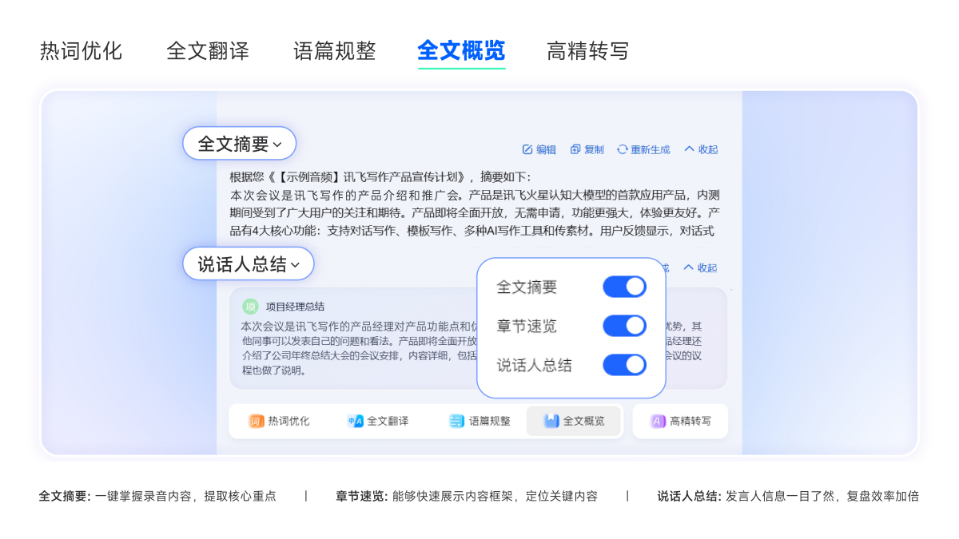The image size is (959, 539).
Task: Open the 全文摘要 dropdown chevron
Action: (279, 143)
